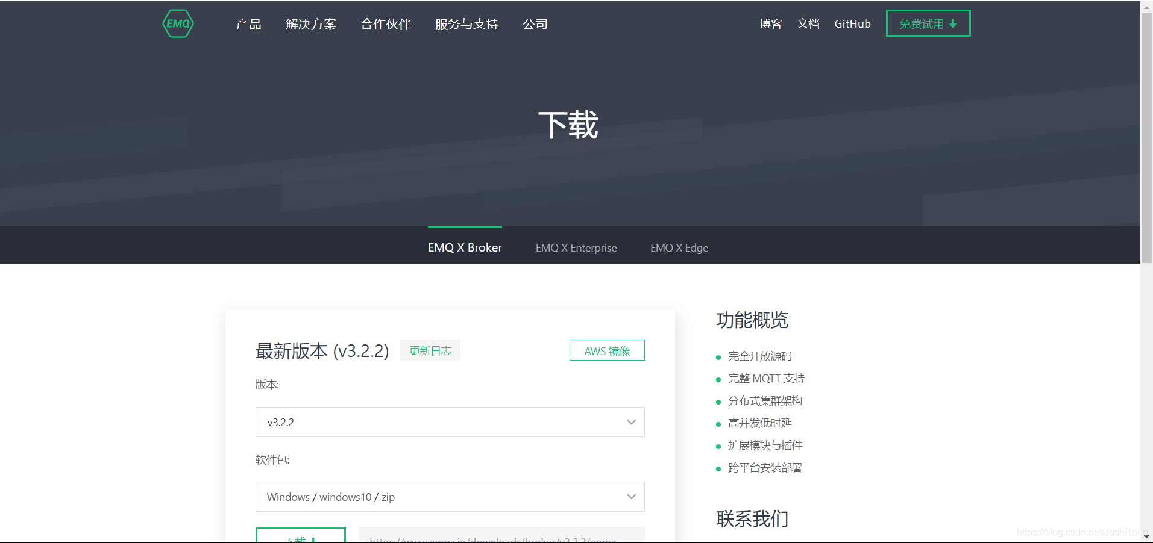Expand the 软件包 Windows / windows10 / zip dropdown
Viewport: 1153px width, 543px height.
pos(450,497)
